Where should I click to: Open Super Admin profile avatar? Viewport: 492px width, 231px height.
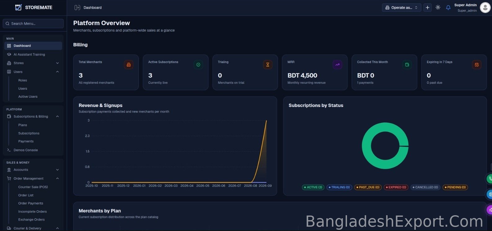485,7
